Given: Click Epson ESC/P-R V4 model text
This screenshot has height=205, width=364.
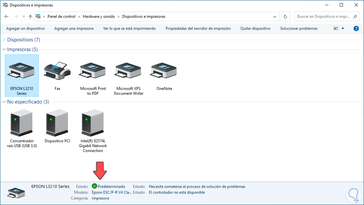Looking at the screenshot, I should (112, 192).
